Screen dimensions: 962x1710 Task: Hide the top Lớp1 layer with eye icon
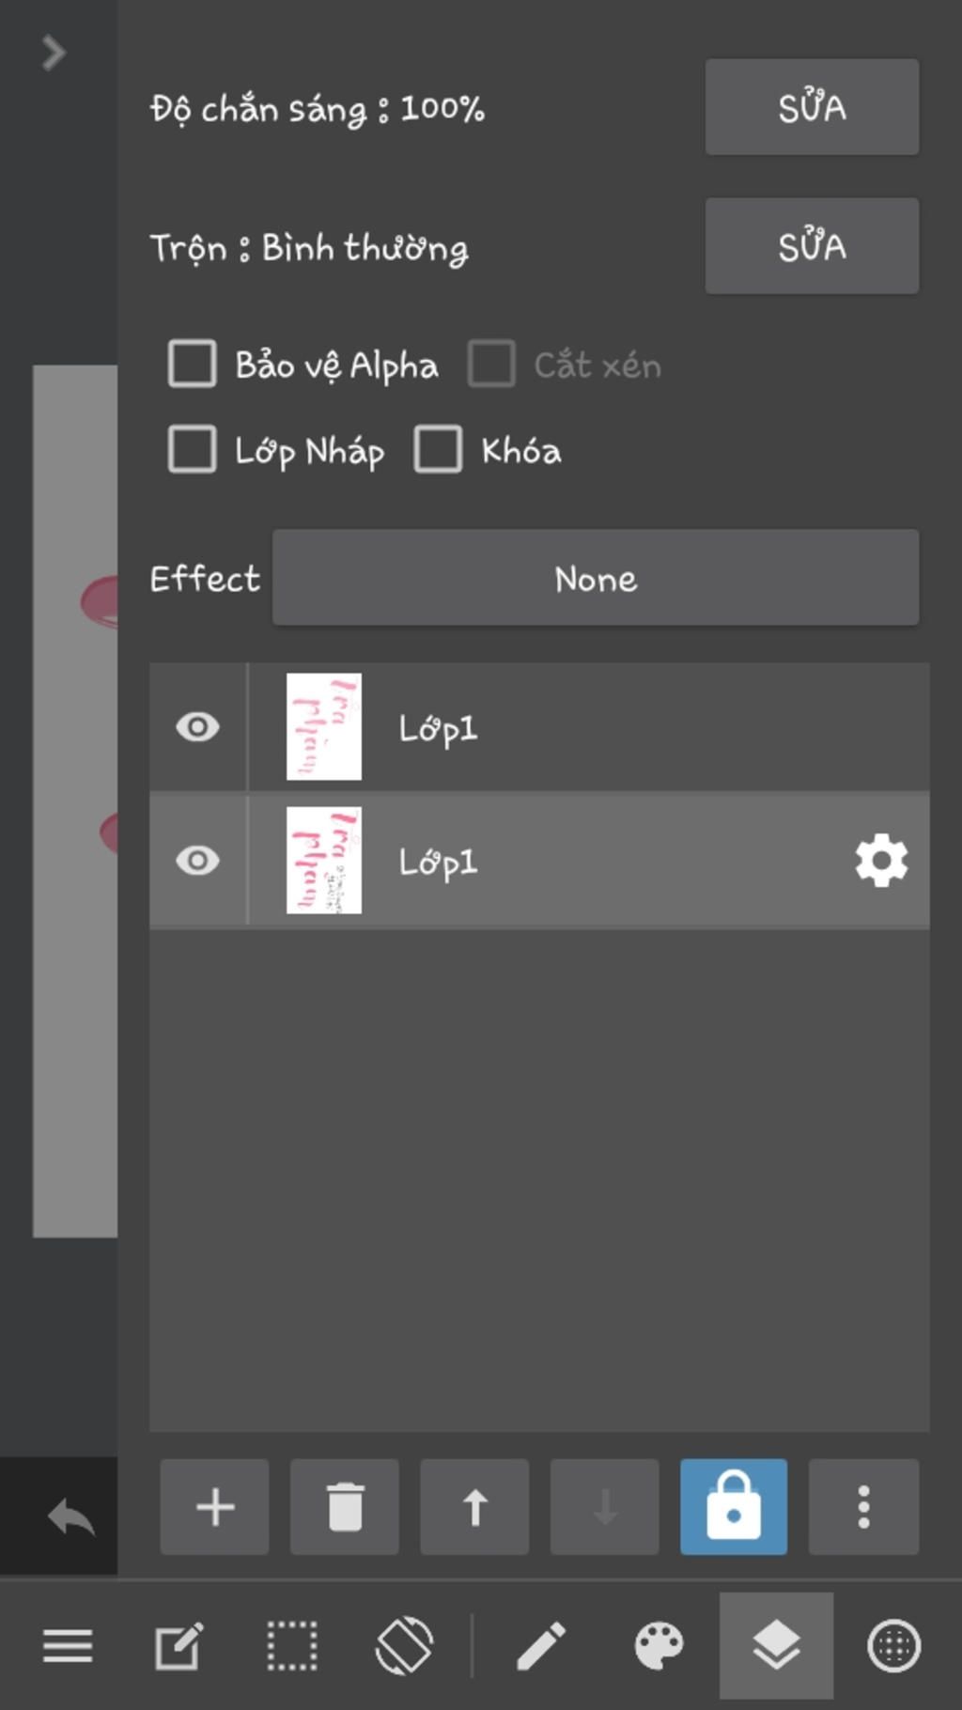point(197,727)
